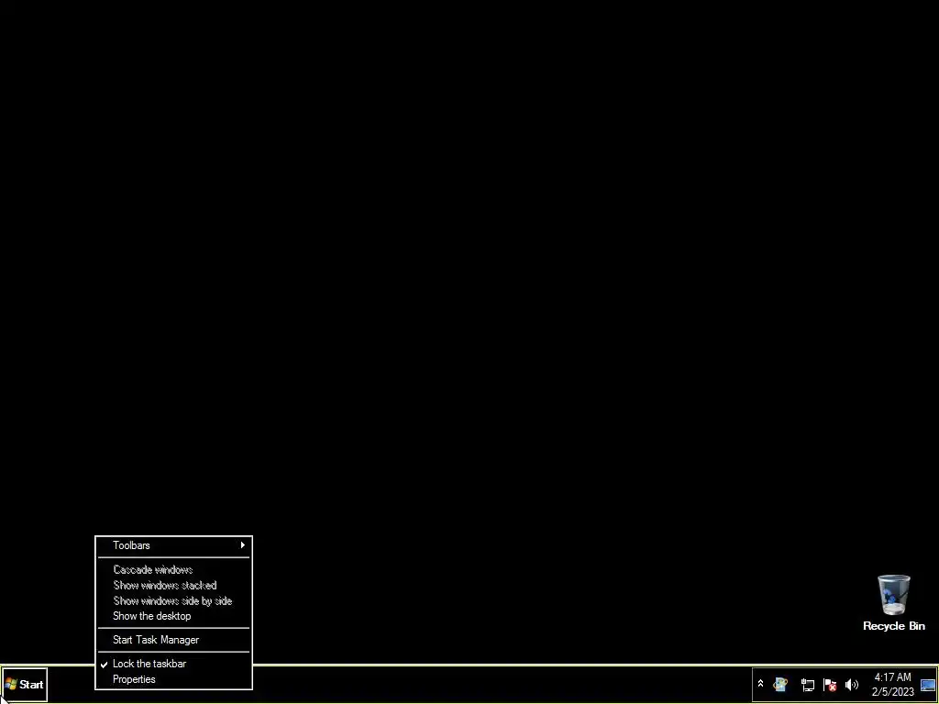Image resolution: width=939 pixels, height=704 pixels.
Task: Open the Action Center flag icon
Action: pyautogui.click(x=830, y=684)
